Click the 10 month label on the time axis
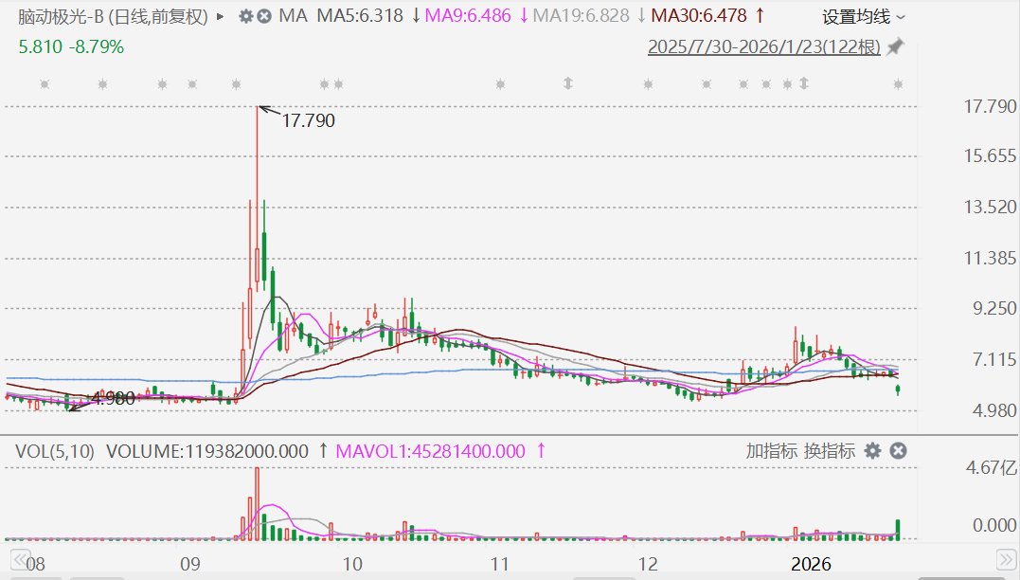This screenshot has width=1020, height=580. (x=352, y=564)
